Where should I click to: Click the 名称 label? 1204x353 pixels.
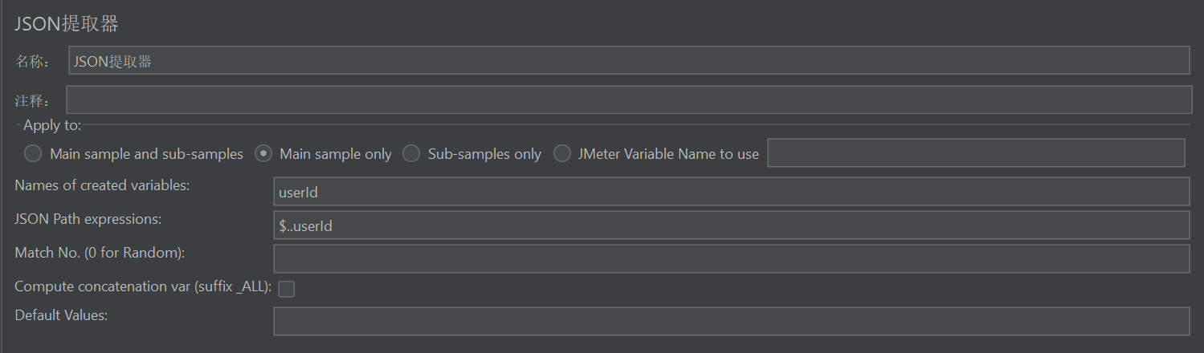32,62
